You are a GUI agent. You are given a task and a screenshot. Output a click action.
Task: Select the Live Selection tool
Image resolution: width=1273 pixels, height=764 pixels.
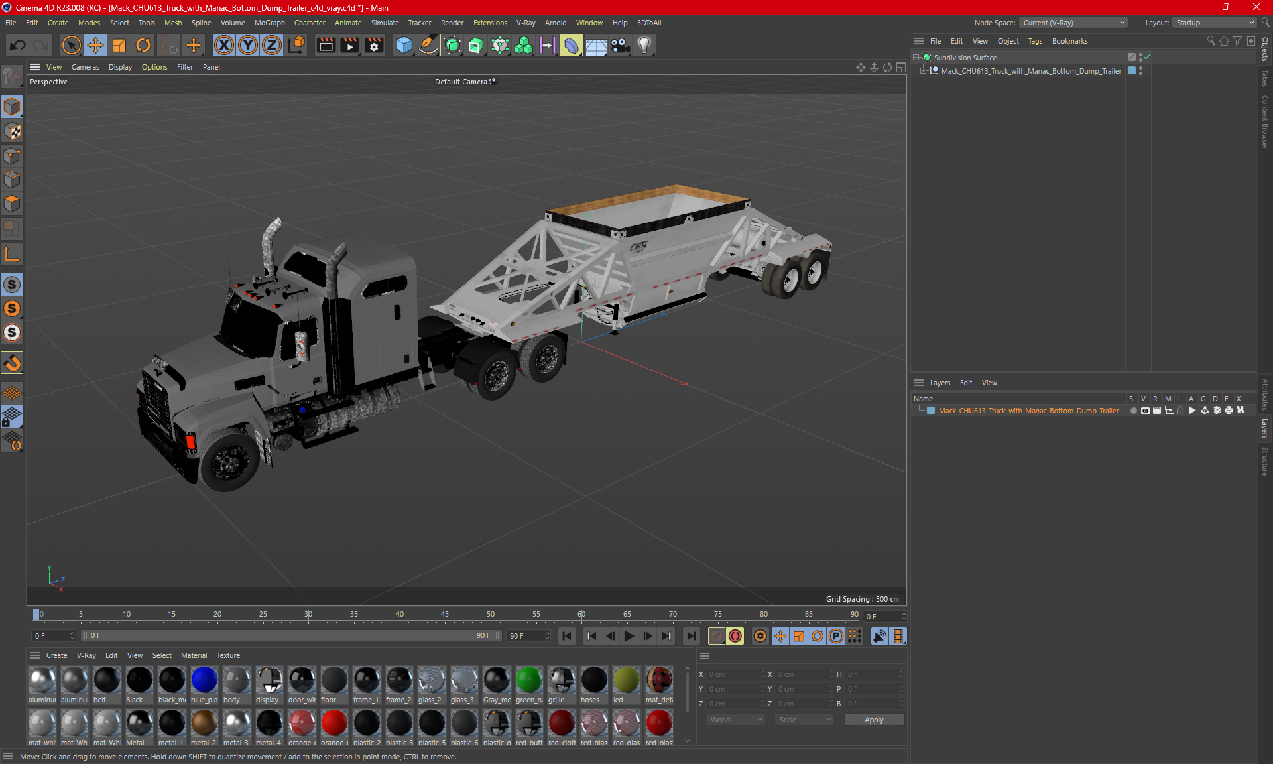[71, 45]
